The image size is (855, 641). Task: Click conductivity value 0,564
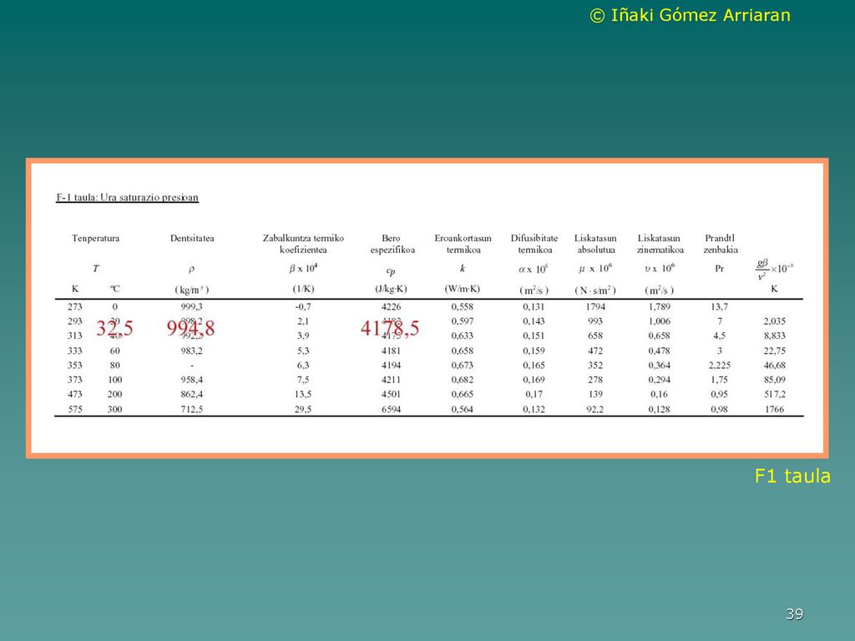pyautogui.click(x=463, y=409)
